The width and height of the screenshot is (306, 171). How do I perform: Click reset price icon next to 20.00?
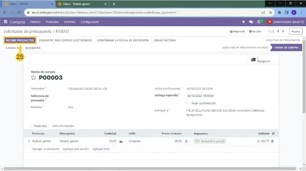pos(186,141)
